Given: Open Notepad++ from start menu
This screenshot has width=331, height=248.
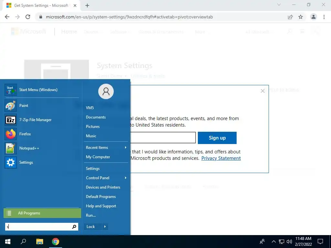Looking at the screenshot, I should (x=42, y=148).
